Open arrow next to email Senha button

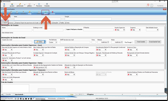click(x=45, y=42)
